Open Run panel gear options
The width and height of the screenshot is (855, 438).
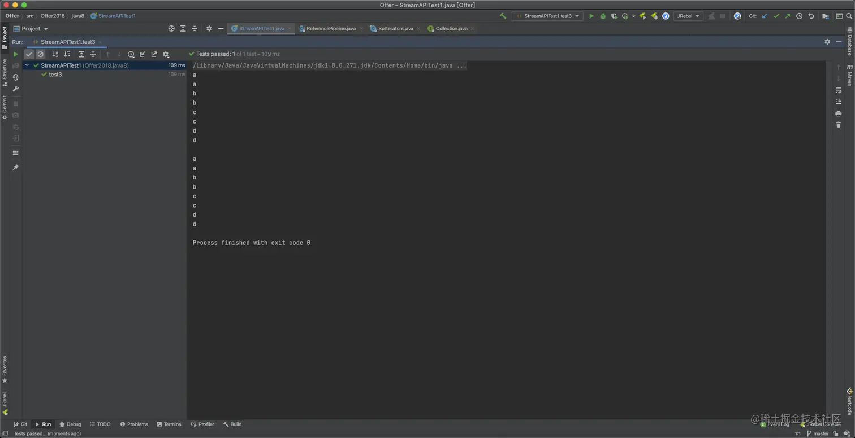point(827,42)
